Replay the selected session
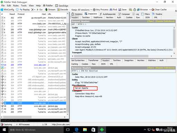This screenshot has height=133, width=177. 25,10
